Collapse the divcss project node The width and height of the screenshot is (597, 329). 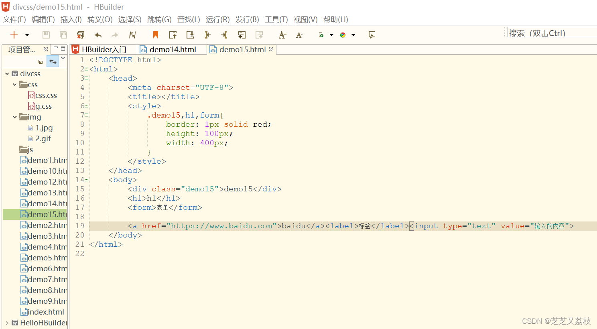pyautogui.click(x=7, y=74)
